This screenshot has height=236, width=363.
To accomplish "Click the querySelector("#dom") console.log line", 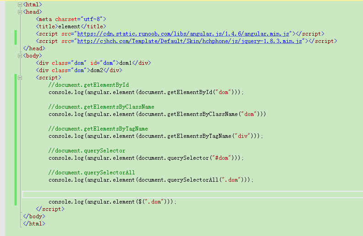I will coord(146,158).
